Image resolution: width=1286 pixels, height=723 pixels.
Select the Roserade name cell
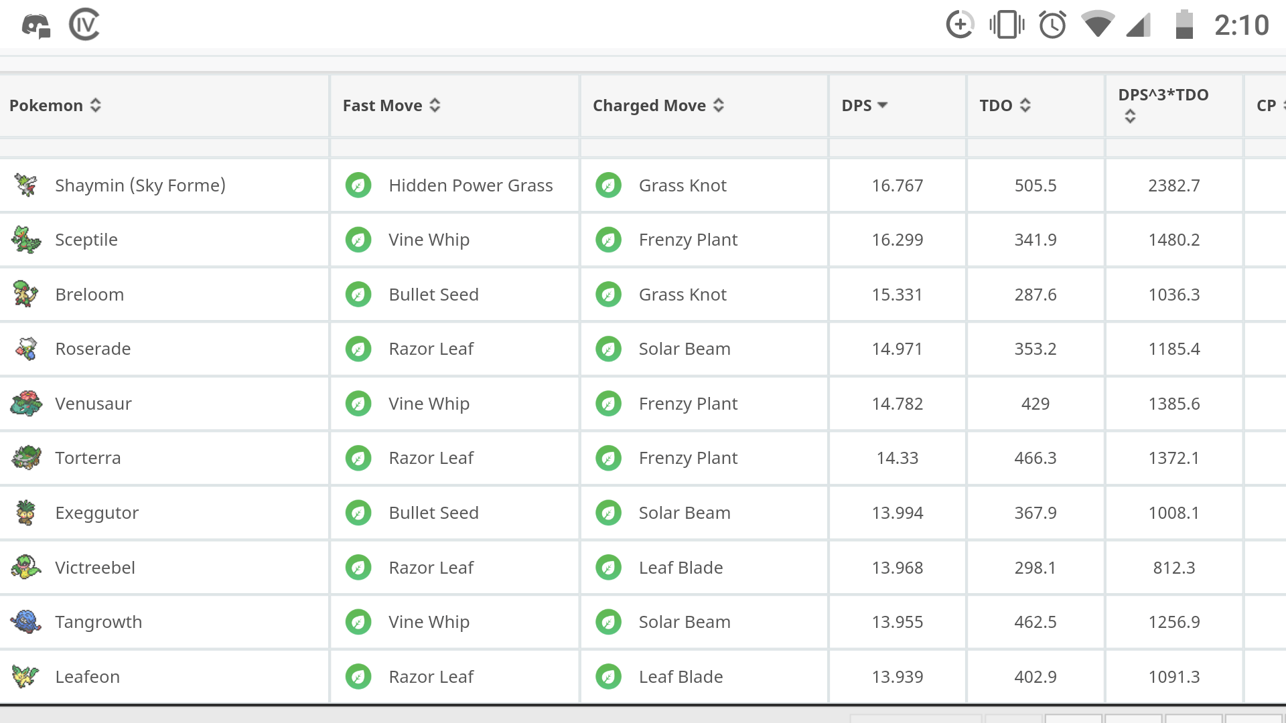pos(93,349)
